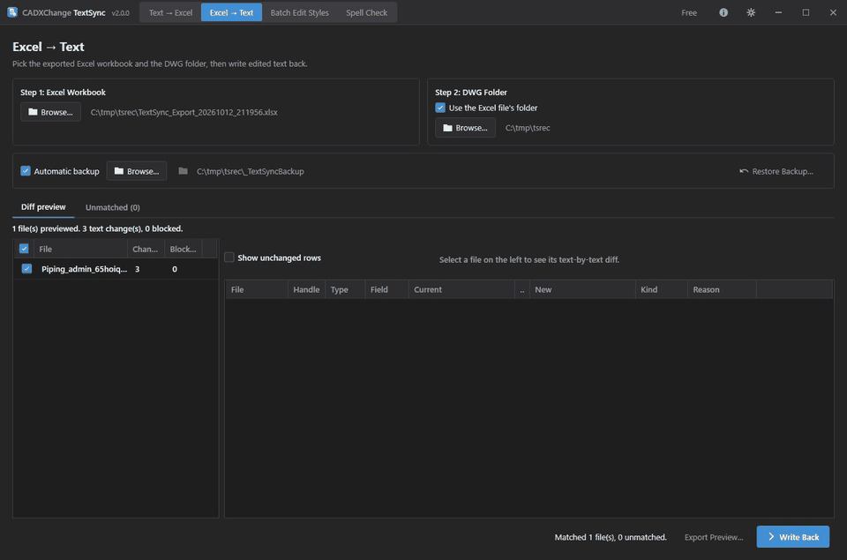Click the Automatic backup Browse button

point(137,171)
